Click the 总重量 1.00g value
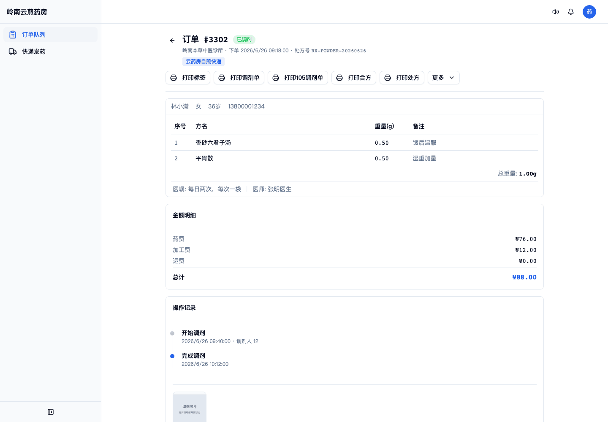 point(528,173)
